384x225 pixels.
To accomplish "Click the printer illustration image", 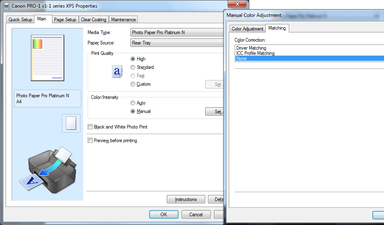I will click(x=48, y=170).
